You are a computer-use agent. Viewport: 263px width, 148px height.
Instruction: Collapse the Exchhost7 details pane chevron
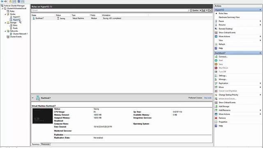(x=33, y=98)
